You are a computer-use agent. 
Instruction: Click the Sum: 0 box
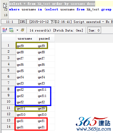[94, 30]
